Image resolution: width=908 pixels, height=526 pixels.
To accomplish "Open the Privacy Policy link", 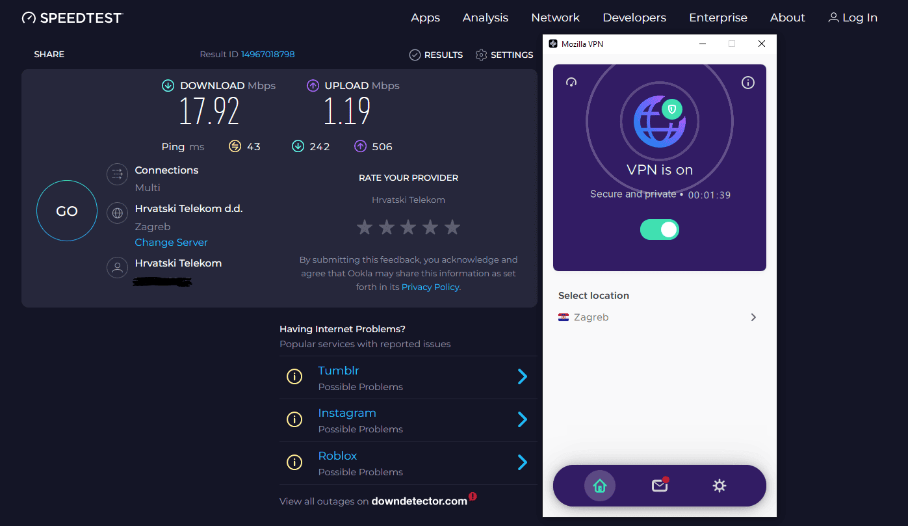I will 430,287.
